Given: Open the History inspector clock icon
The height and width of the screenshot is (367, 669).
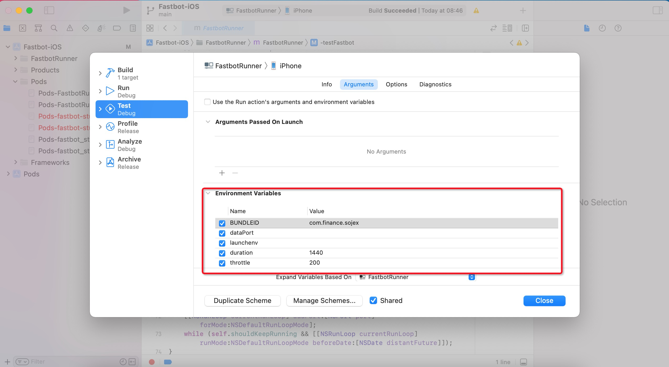Looking at the screenshot, I should coord(602,28).
